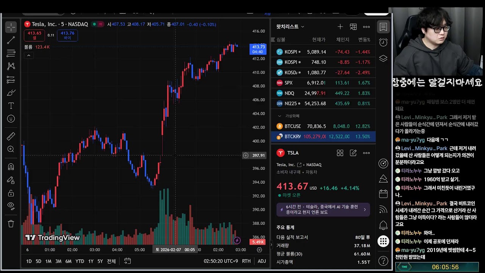
Task: Open the watchlist more options menu
Action: click(x=366, y=27)
